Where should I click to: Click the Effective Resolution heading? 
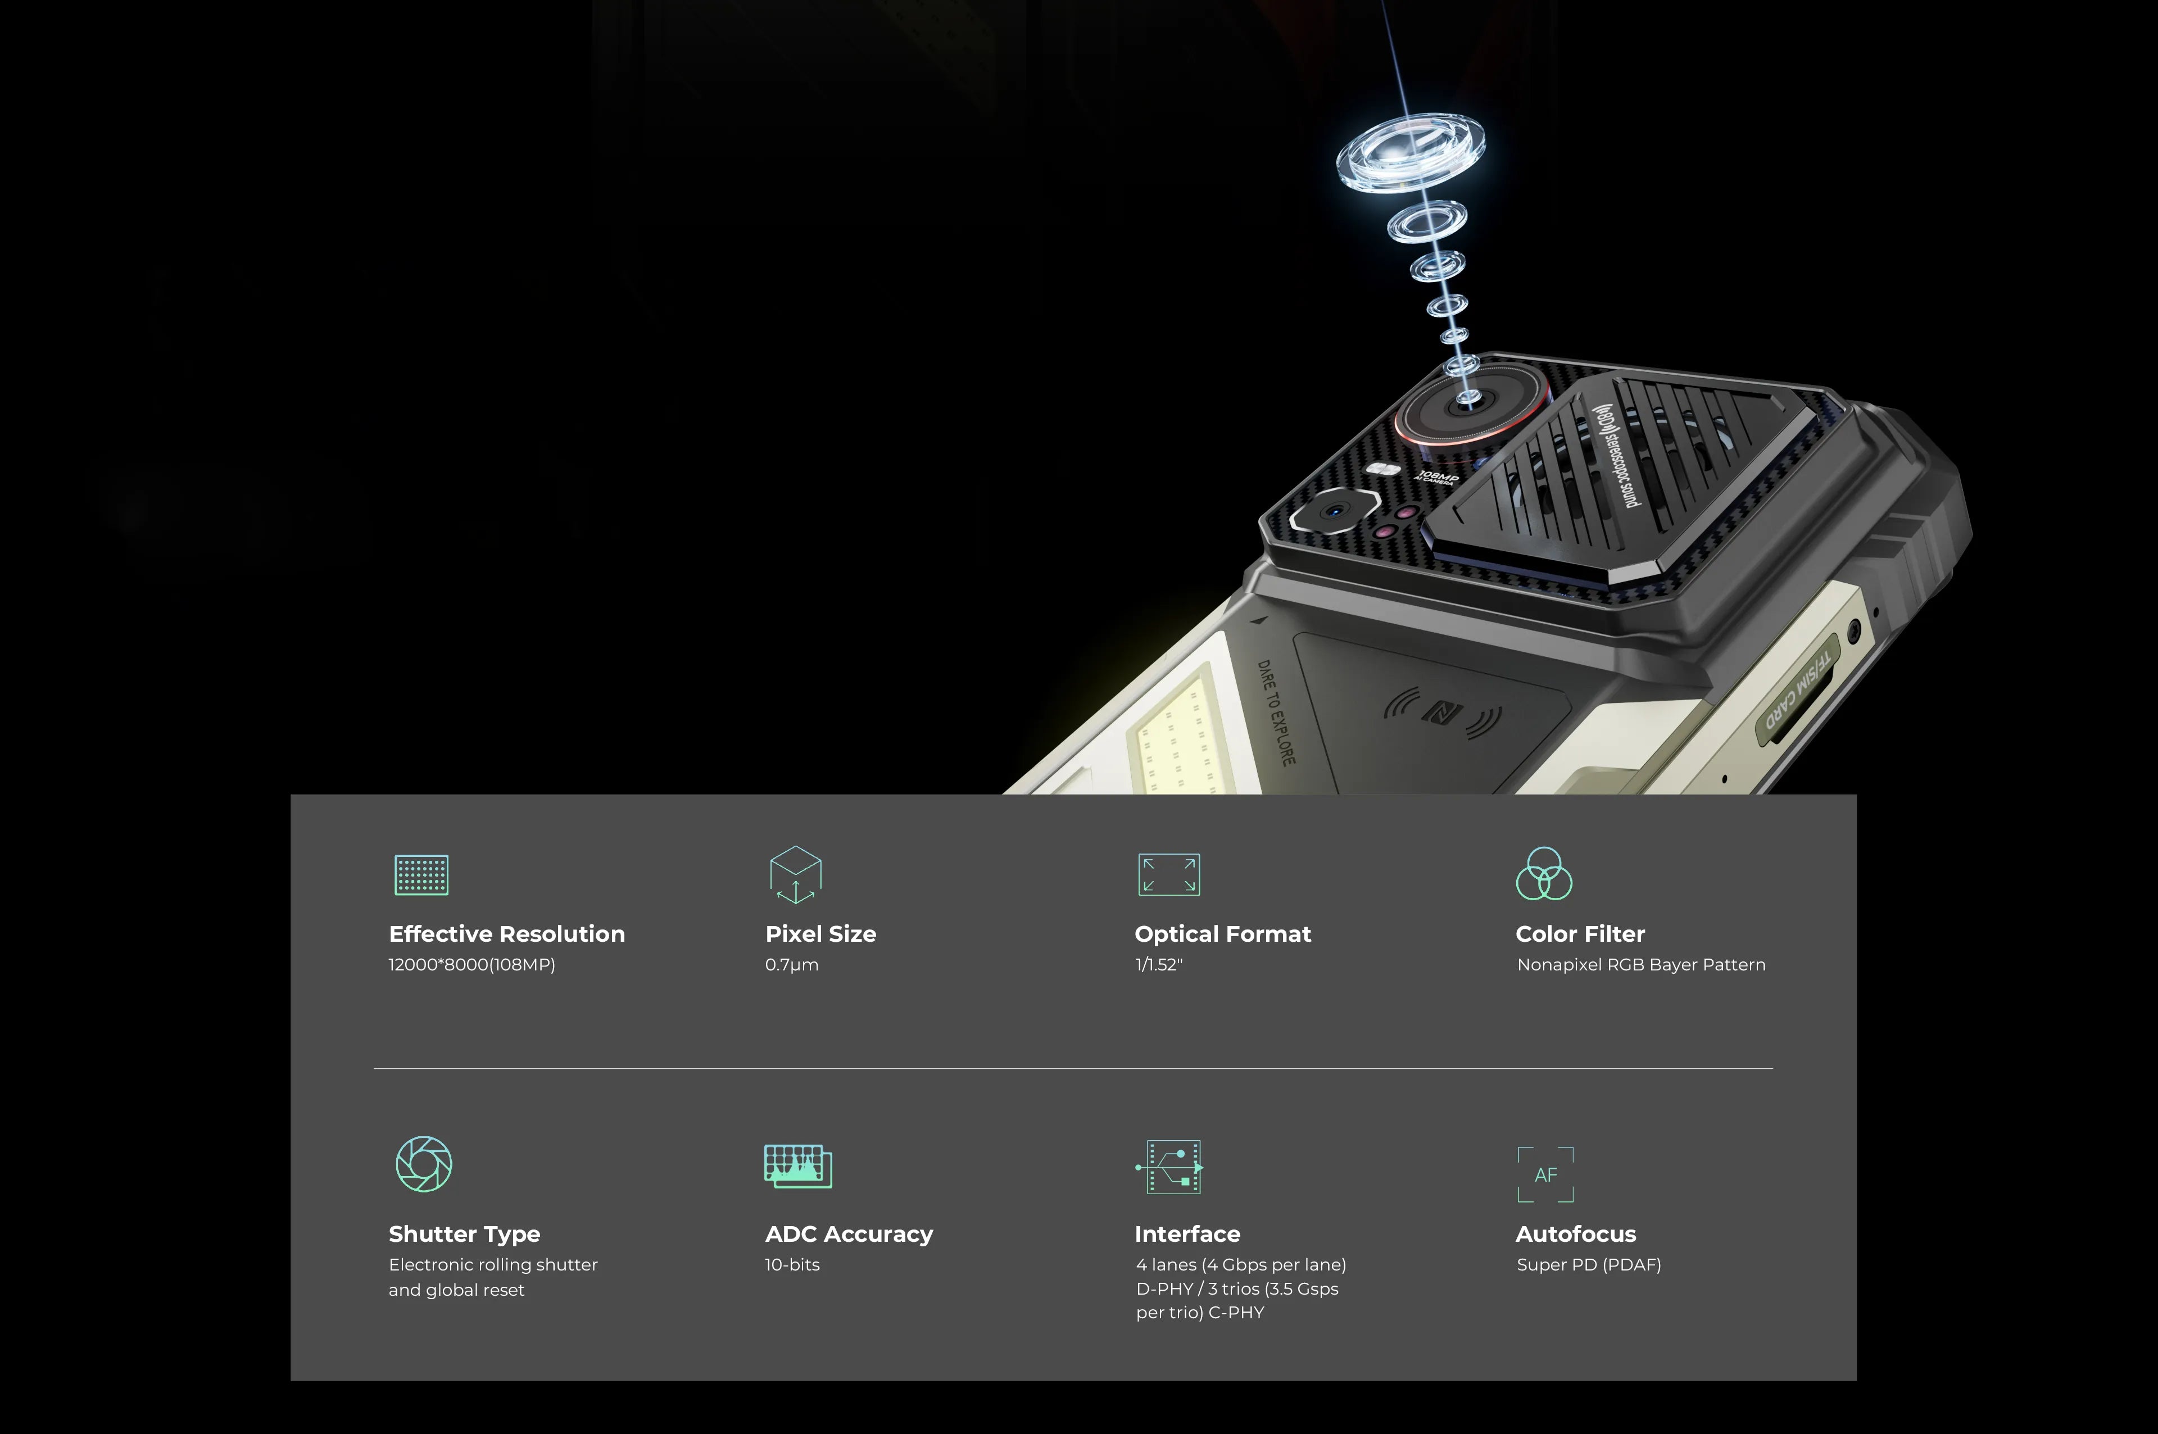coord(506,934)
